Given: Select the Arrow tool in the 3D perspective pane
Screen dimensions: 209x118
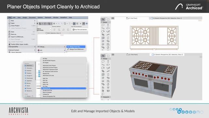Looking at the screenshot, I should tap(103, 56).
